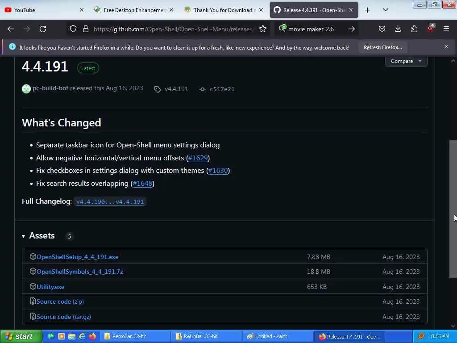The width and height of the screenshot is (457, 343).
Task: Open issue #1630 link
Action: pyautogui.click(x=218, y=171)
